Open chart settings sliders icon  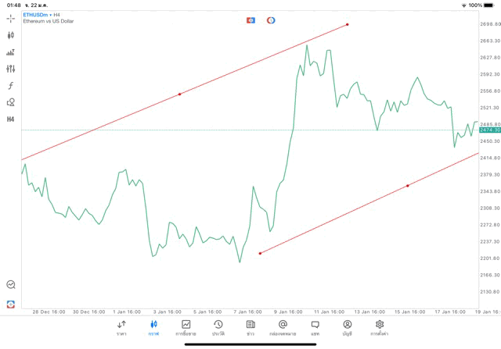11,69
